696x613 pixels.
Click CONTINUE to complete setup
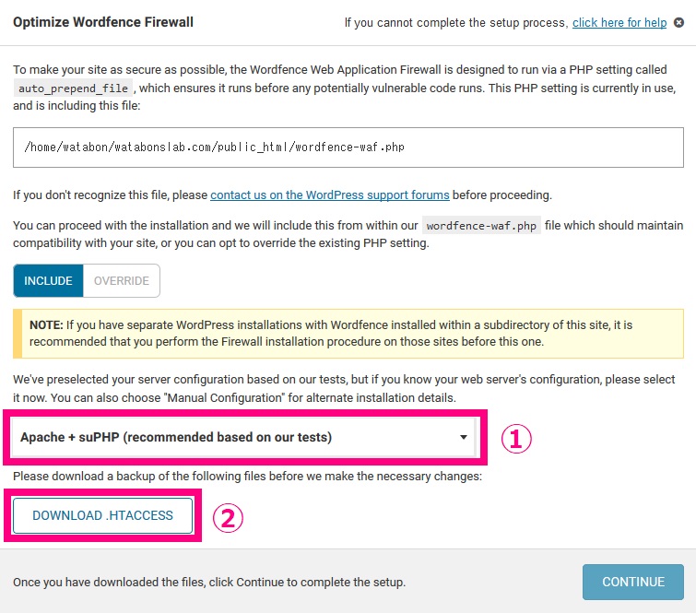pos(633,582)
